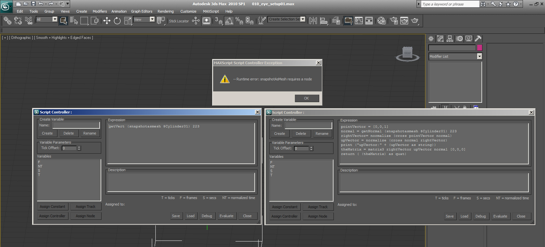The height and width of the screenshot is (247, 545).
Task: Click the Save File floppy icon
Action: (x=33, y=4)
